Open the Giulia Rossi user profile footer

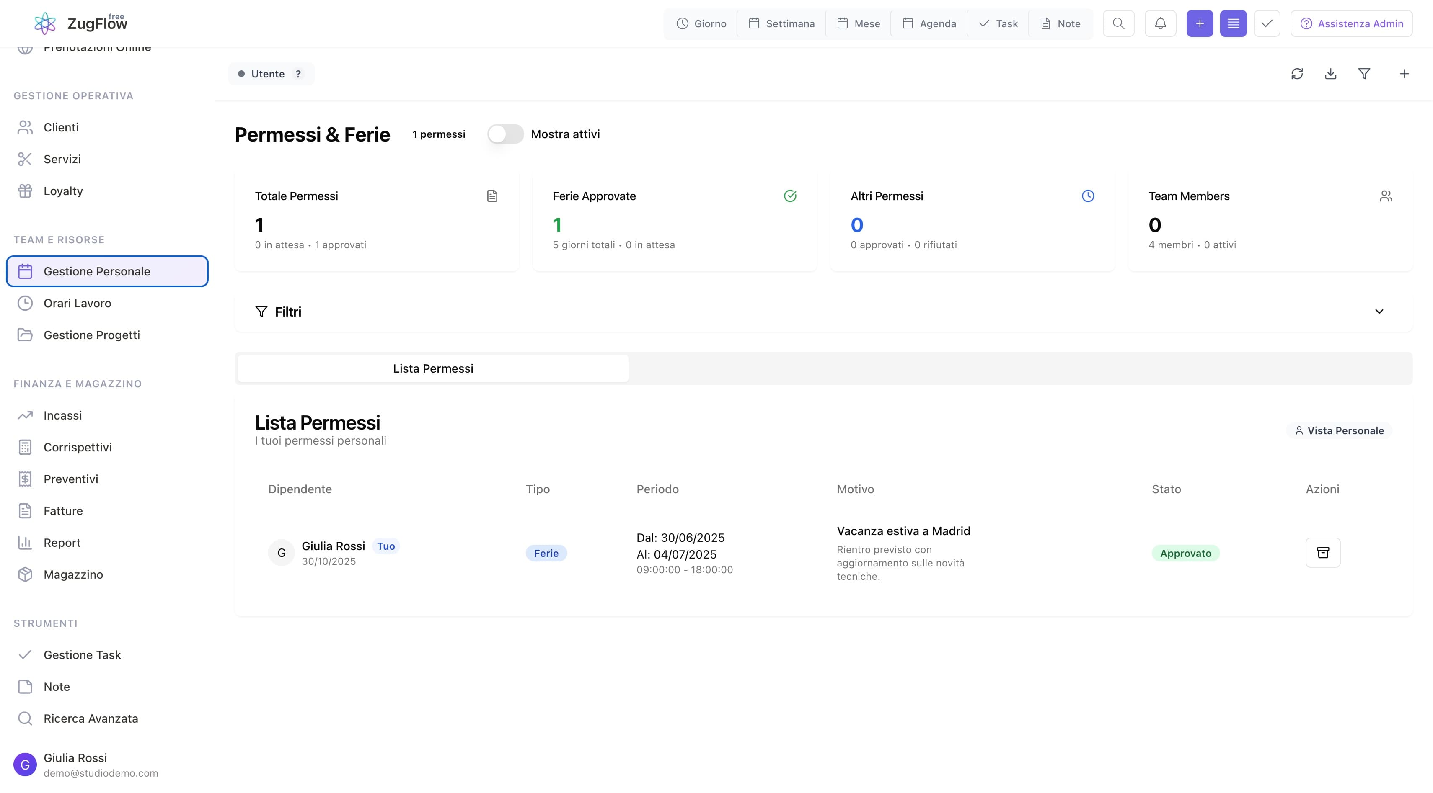coord(75,765)
